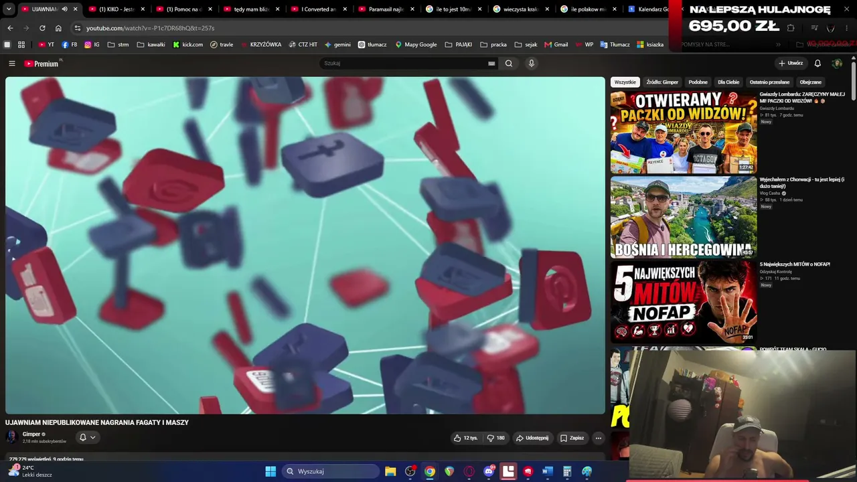Viewport: 857px width, 482px height.
Task: Expand the notification bell dropdown next to Gimper
Action: (x=88, y=437)
